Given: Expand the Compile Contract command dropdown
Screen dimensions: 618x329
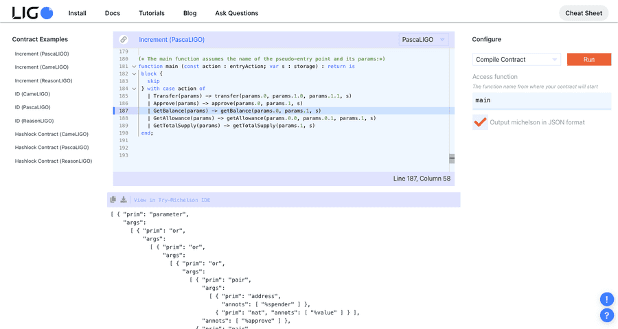Looking at the screenshot, I should point(516,60).
